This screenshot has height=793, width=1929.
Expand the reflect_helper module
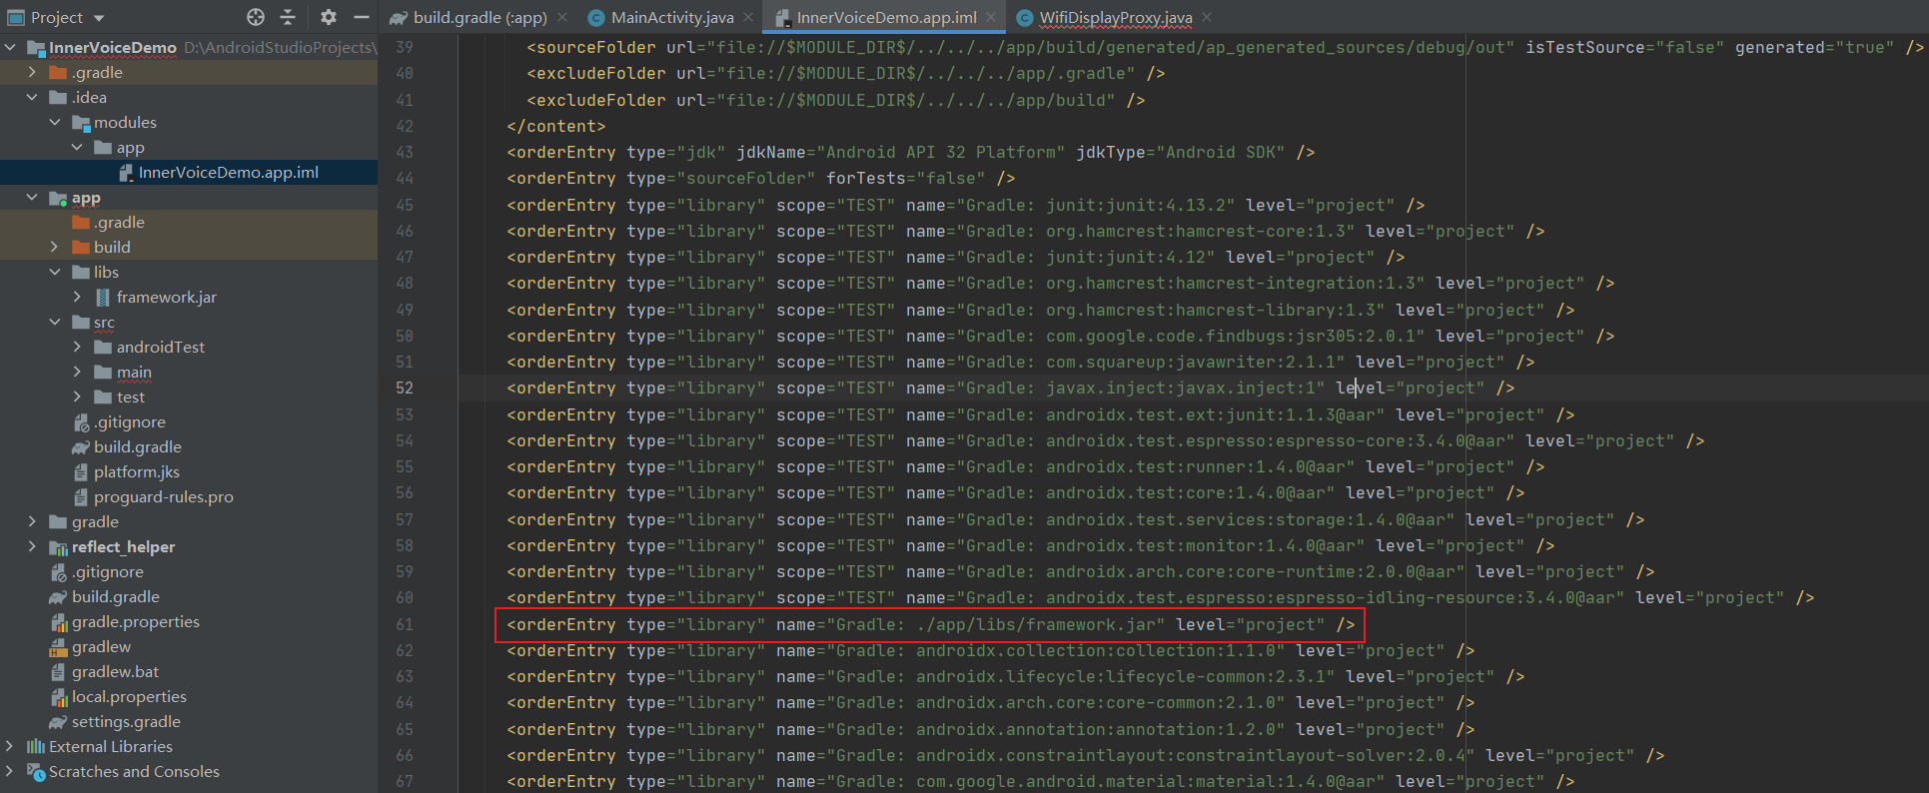point(32,546)
